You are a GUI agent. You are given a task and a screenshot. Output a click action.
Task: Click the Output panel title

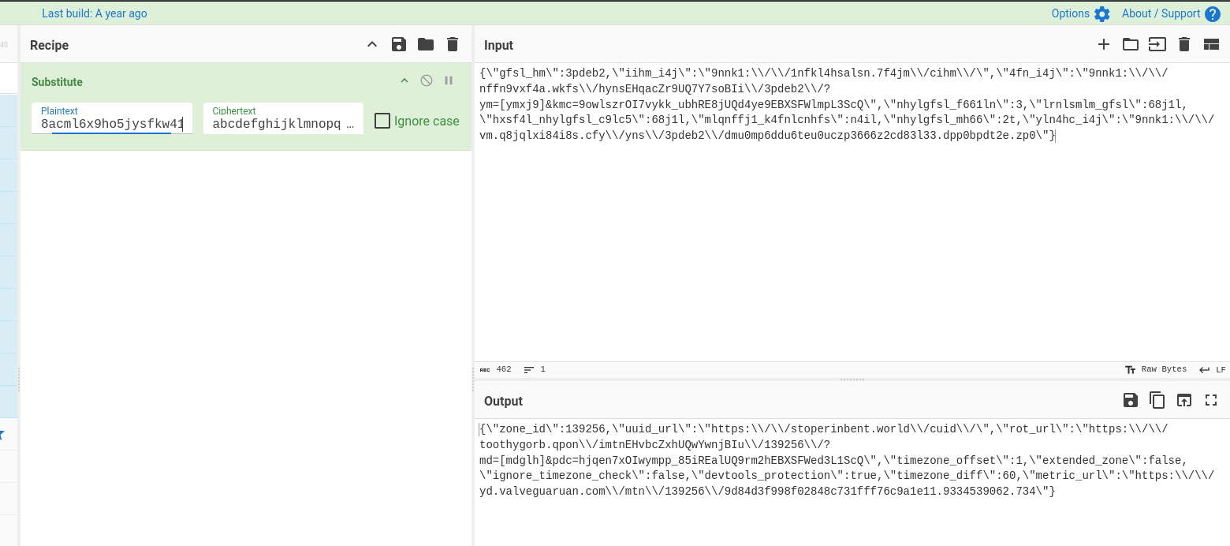(x=503, y=401)
